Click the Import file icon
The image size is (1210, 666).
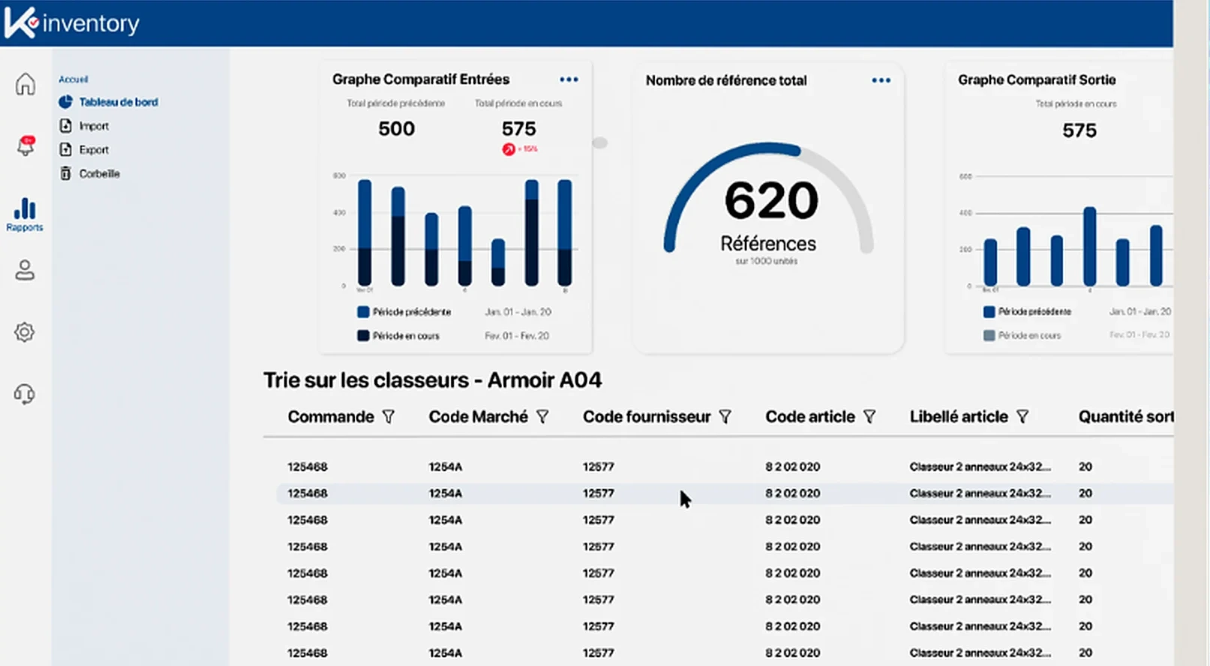(x=66, y=126)
